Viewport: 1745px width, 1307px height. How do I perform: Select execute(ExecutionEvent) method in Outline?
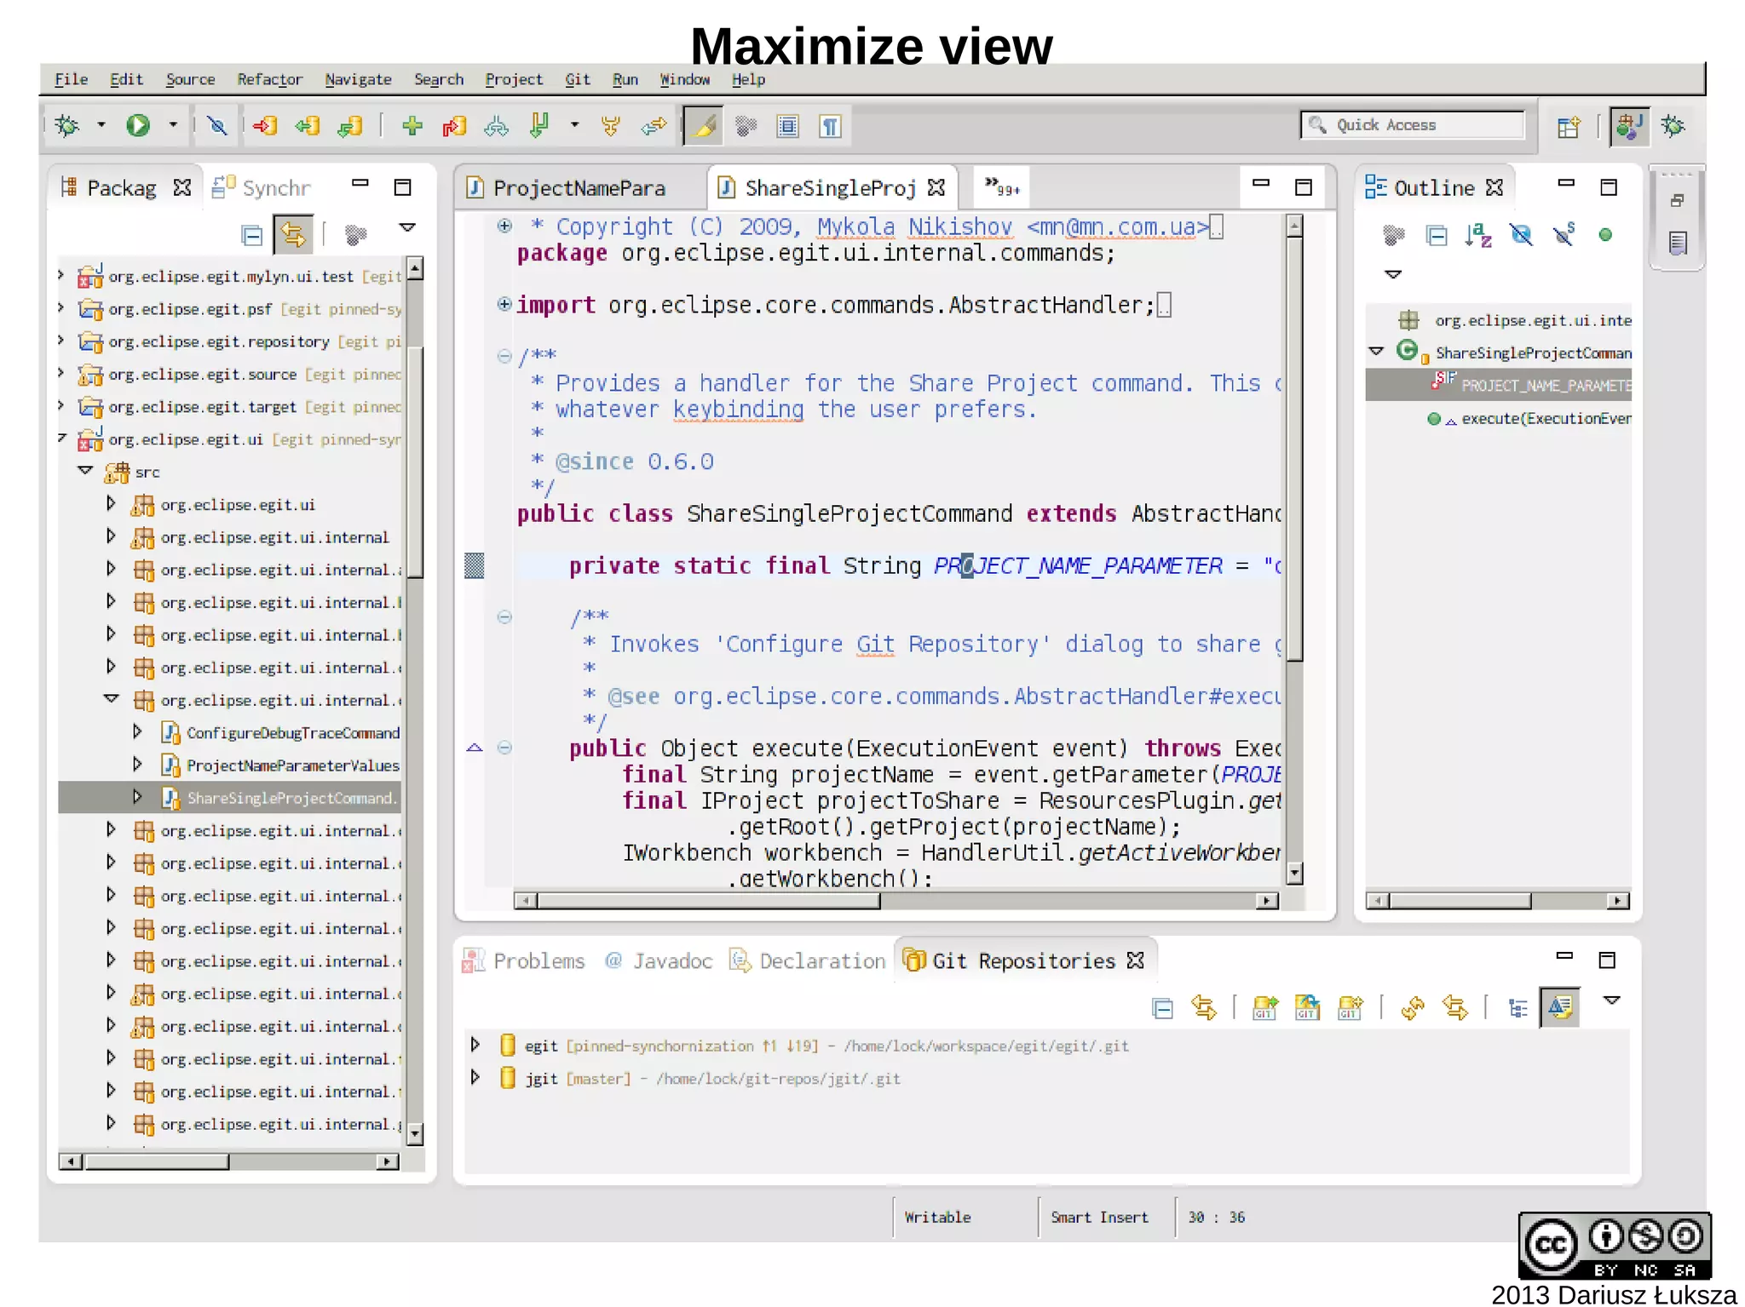point(1545,418)
